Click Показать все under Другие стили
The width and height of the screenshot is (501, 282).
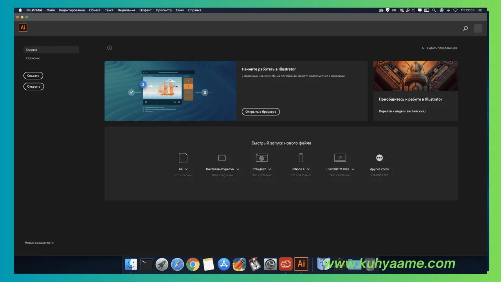coord(380,175)
